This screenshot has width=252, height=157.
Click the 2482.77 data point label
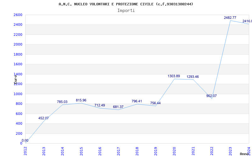click(x=230, y=18)
